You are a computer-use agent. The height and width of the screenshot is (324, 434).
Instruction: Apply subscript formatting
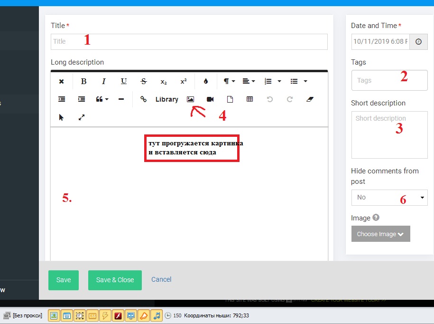(164, 82)
